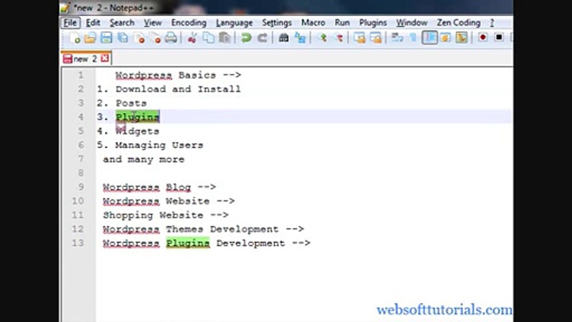Screen dimensions: 572x322
Task: Save the current file with Save icon
Action: tap(106, 38)
